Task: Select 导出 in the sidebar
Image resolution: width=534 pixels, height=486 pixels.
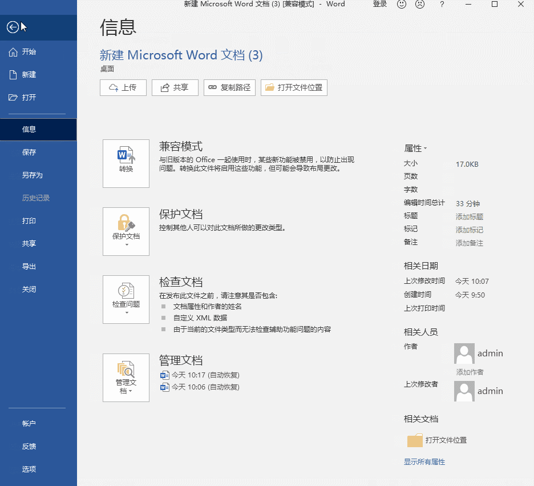Action: click(38, 267)
